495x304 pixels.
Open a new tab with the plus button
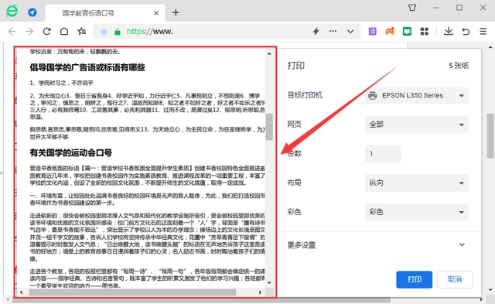[176, 12]
